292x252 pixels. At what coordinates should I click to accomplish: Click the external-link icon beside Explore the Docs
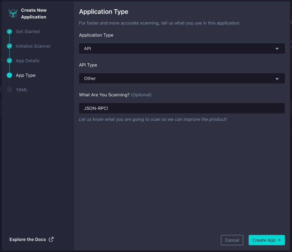(51, 239)
